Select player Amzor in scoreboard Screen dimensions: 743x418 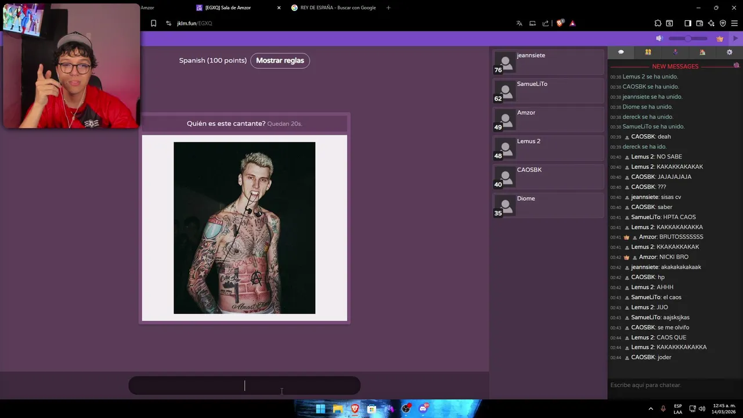point(549,120)
